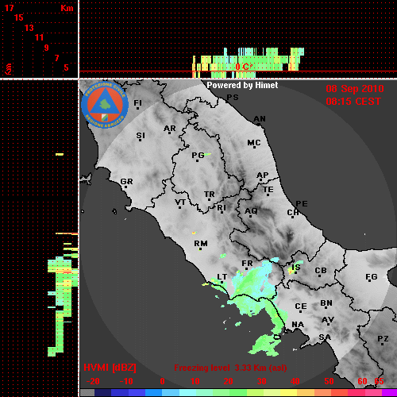Click the '20' dBZ scale value
Viewport: 397px width, 397px height.
point(228,381)
